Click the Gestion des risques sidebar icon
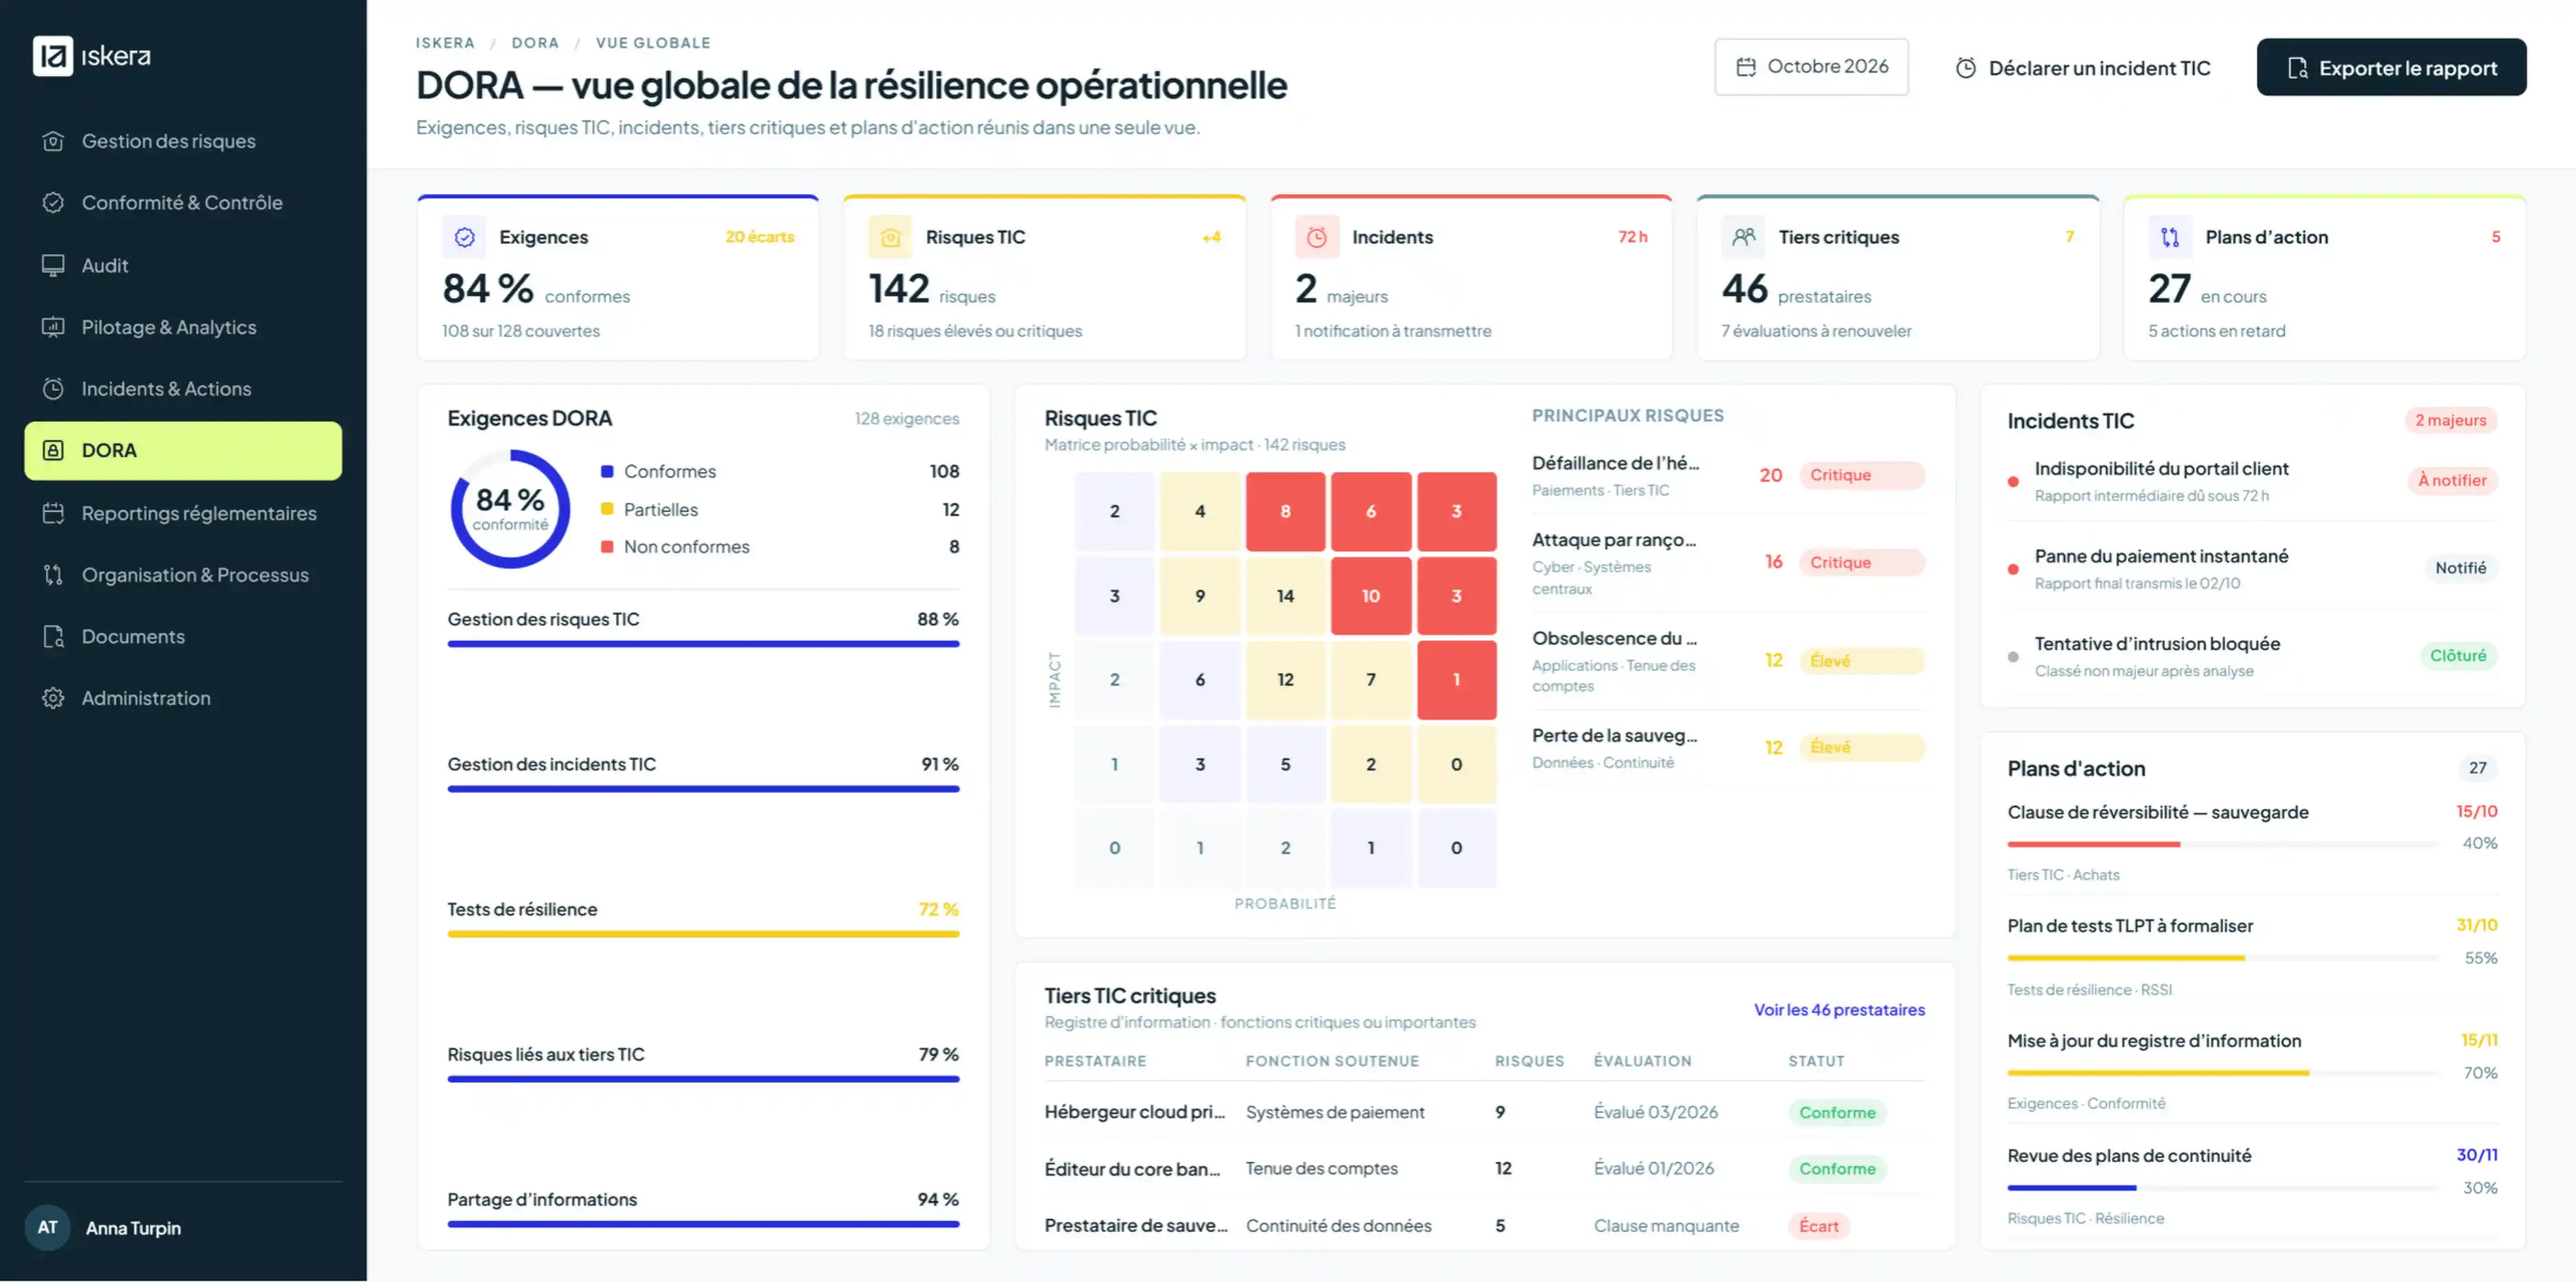 click(x=53, y=141)
